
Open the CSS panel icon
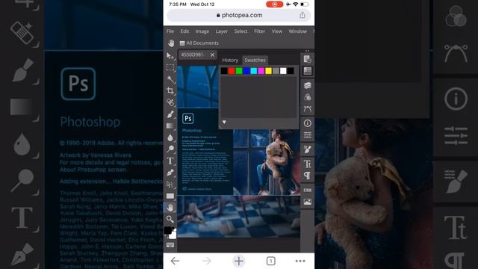click(x=307, y=190)
